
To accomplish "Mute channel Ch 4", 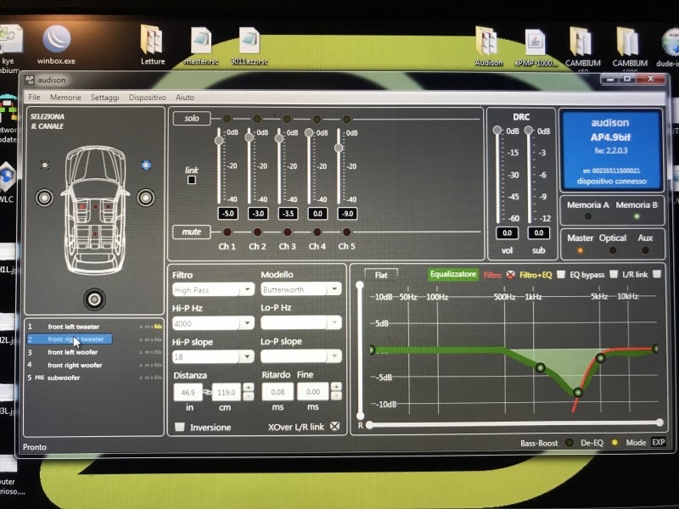I will tap(317, 232).
